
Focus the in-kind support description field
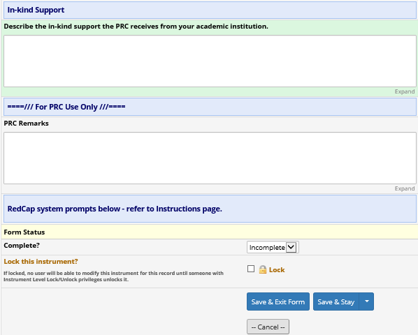[210, 61]
